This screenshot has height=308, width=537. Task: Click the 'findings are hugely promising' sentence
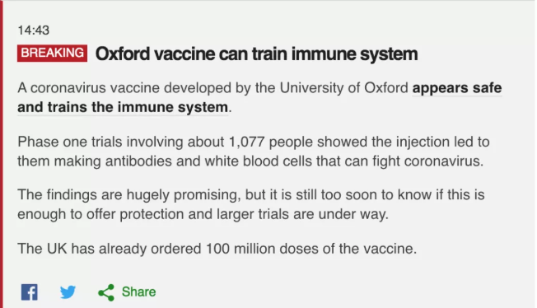pos(250,204)
